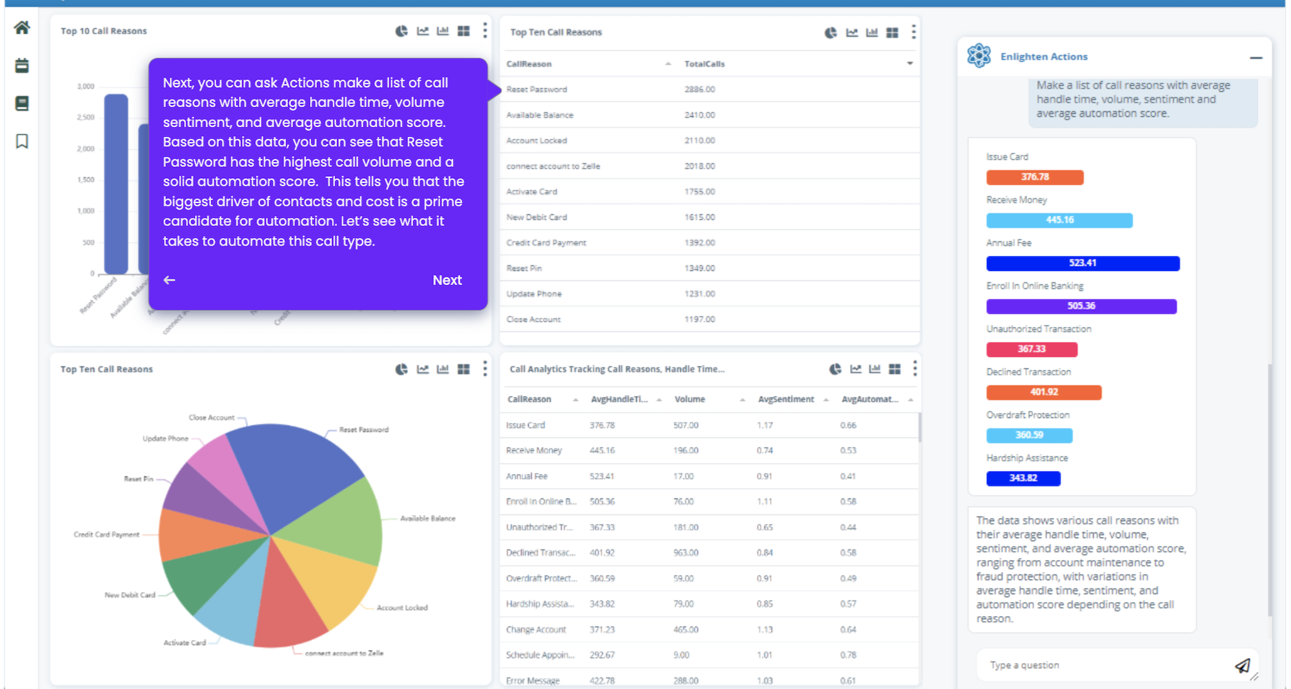Click Change Account row in Call Analytics table
The width and height of the screenshot is (1291, 689).
(x=709, y=630)
